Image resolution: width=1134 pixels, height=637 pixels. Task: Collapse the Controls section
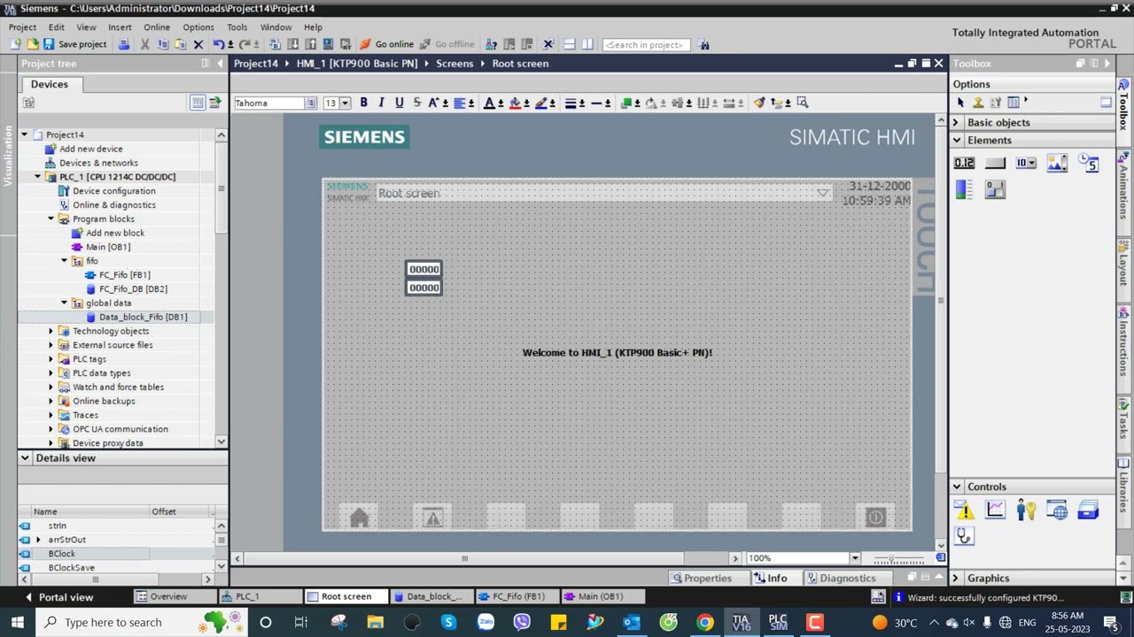coord(956,487)
